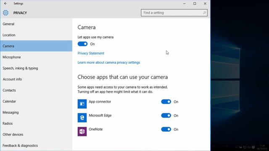
Task: Open the General privacy section
Action: coord(36,24)
